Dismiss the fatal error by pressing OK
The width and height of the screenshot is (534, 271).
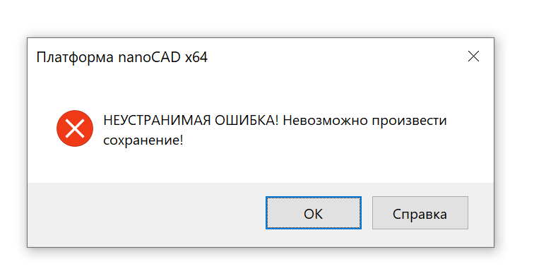314,213
